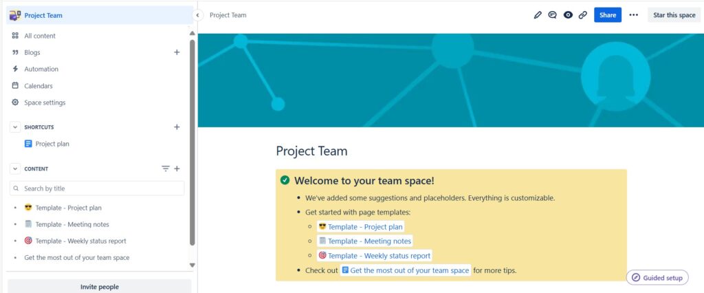Click the compass icon in Guided setup
The width and height of the screenshot is (704, 293).
coord(636,278)
